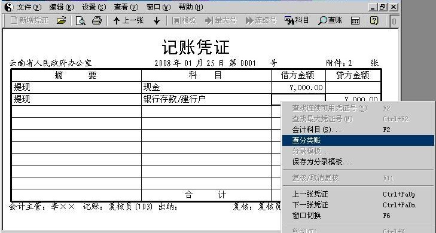
Task: Click the 连续号 toolbar button
Action: [261, 20]
